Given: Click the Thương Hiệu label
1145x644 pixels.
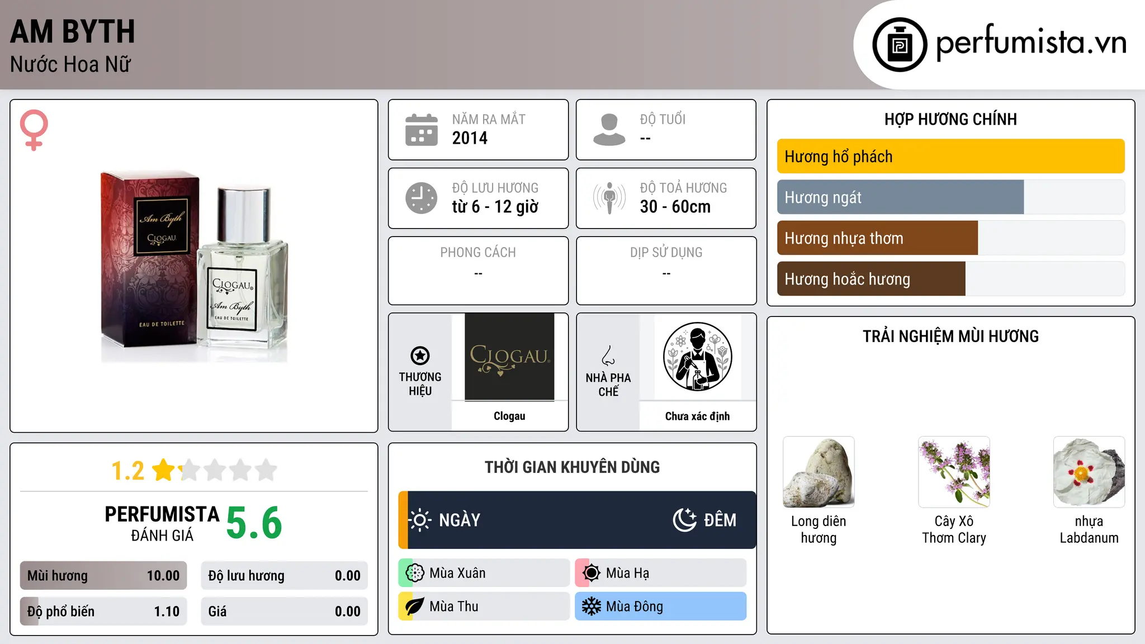Looking at the screenshot, I should (420, 384).
